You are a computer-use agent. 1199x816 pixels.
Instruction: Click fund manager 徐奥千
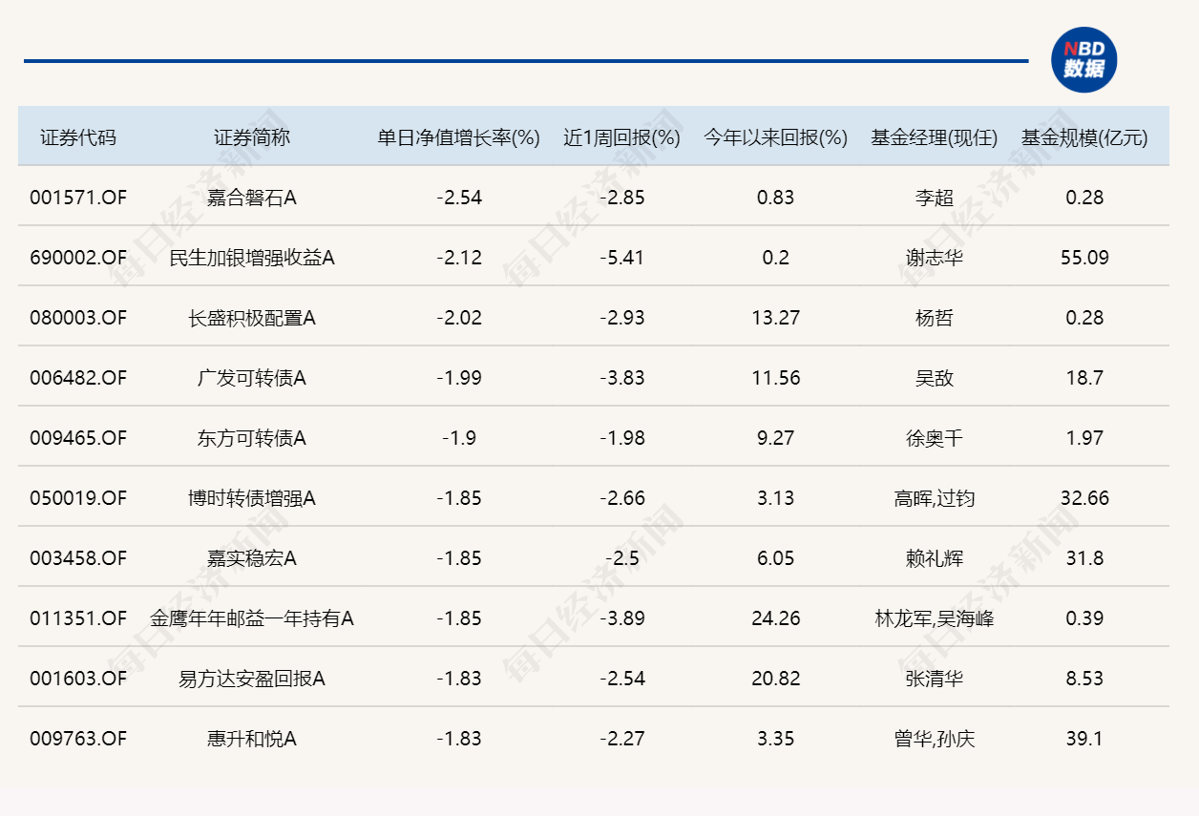pos(934,438)
